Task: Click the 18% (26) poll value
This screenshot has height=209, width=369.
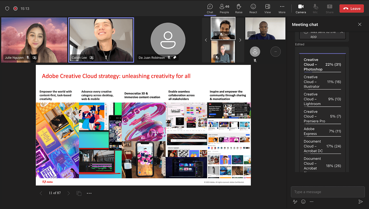Action: pos(333,166)
